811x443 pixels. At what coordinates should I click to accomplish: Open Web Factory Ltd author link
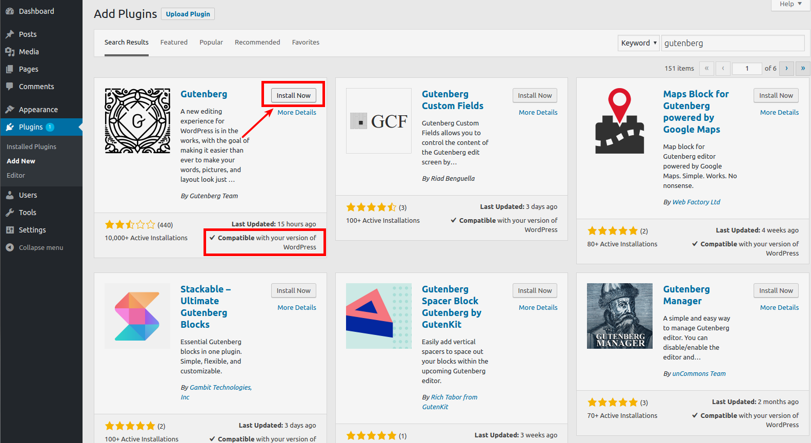click(x=696, y=202)
